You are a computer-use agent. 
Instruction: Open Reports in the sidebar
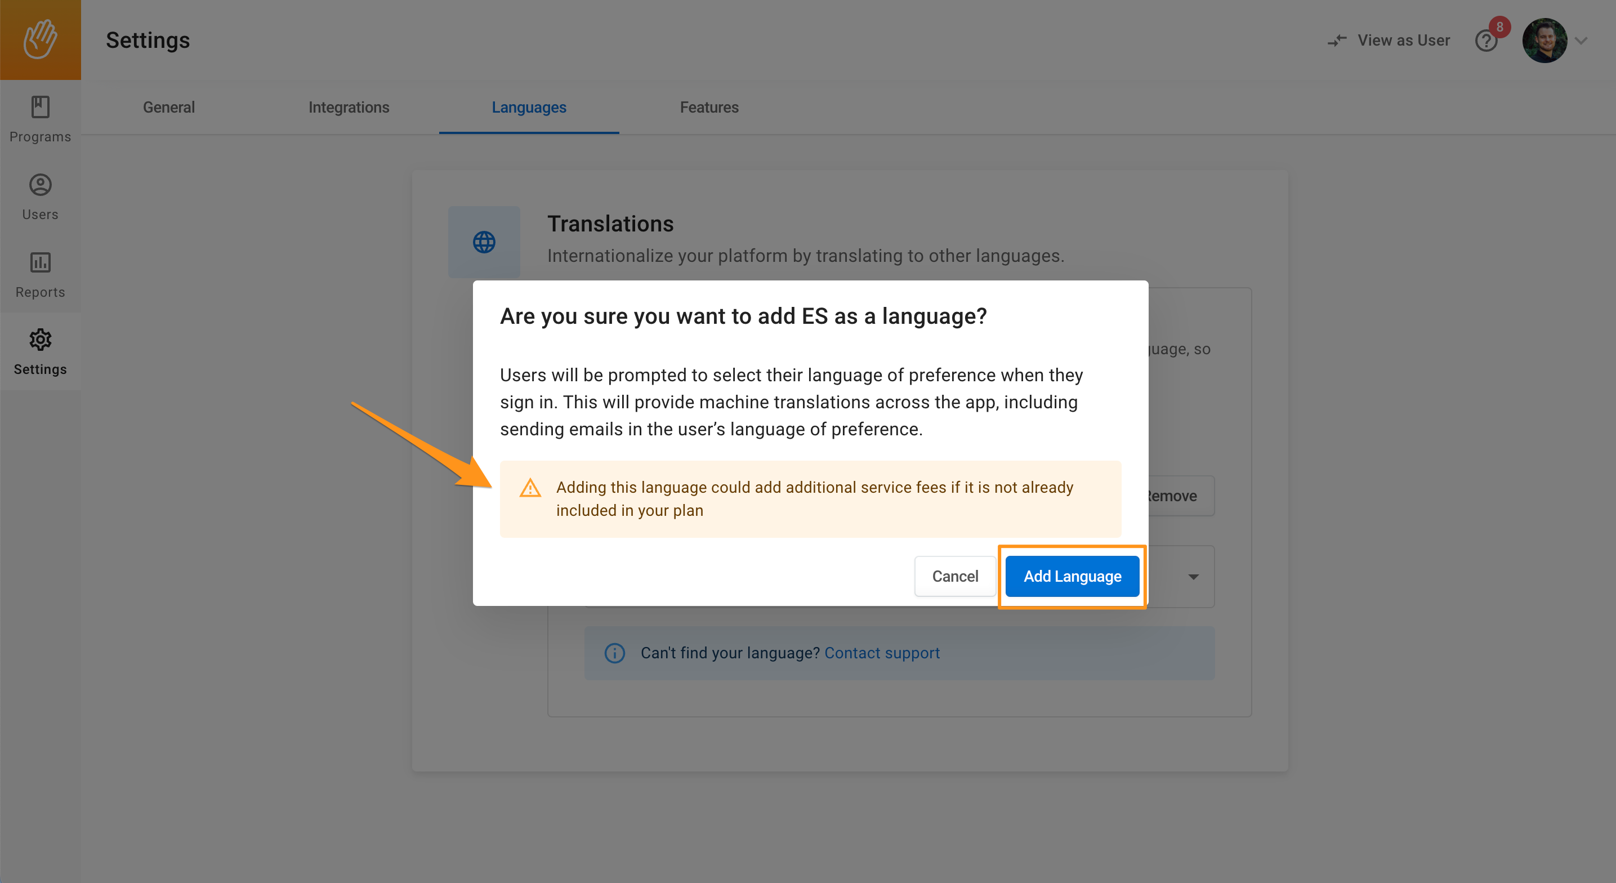point(40,275)
